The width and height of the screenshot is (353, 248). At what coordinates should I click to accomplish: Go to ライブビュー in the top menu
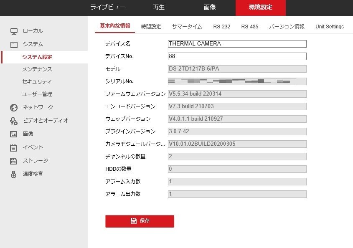tap(107, 7)
